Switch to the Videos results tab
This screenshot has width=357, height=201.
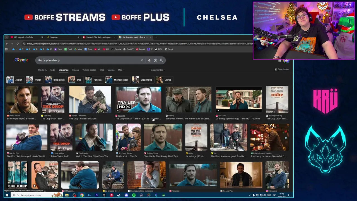point(75,70)
